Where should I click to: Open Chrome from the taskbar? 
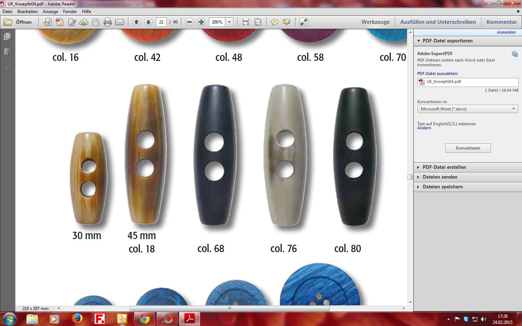click(x=145, y=319)
